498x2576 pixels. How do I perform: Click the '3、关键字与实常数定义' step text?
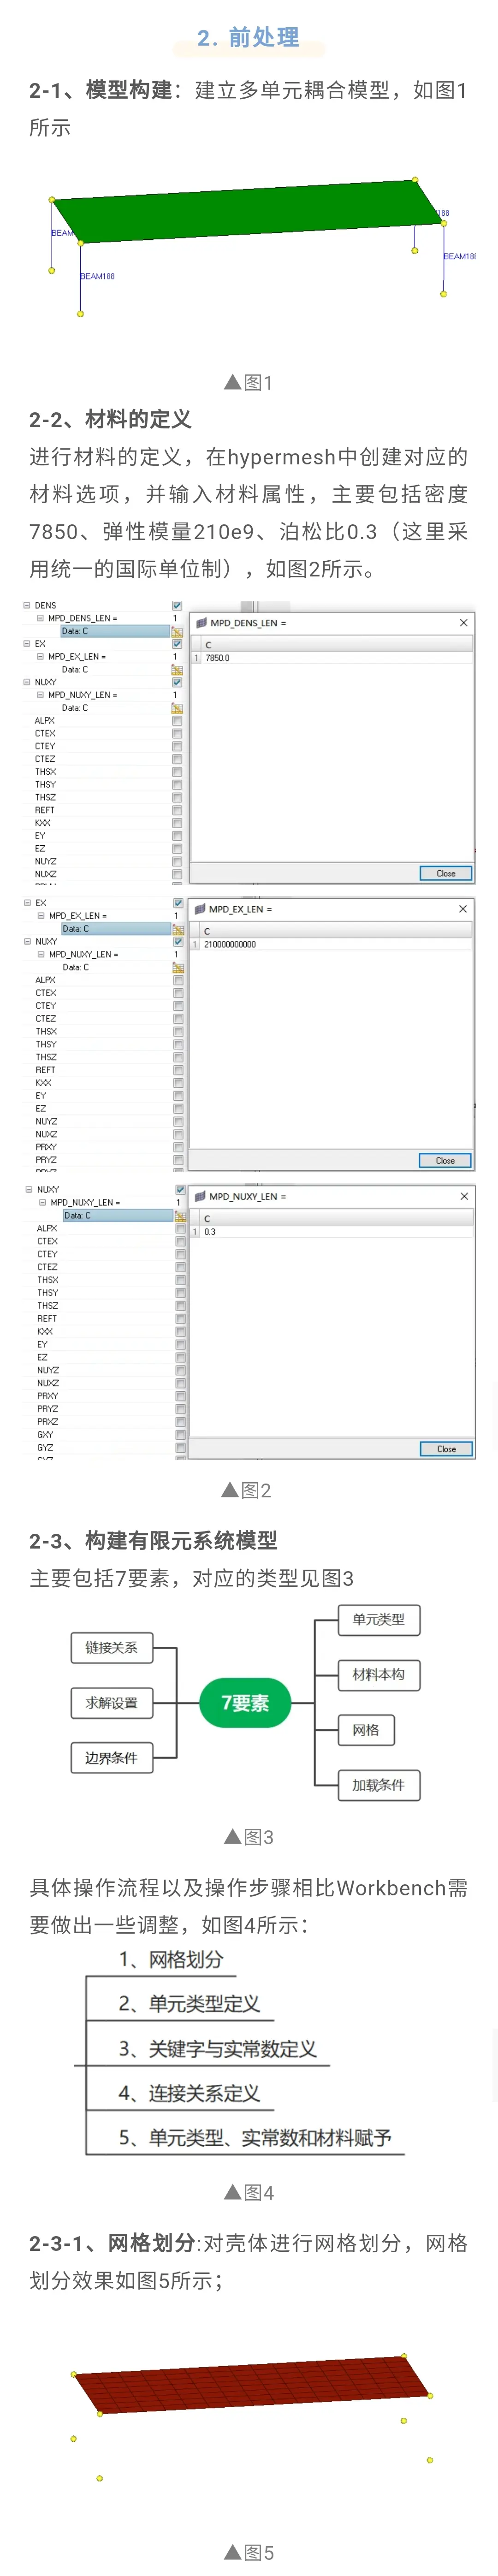pyautogui.click(x=218, y=2048)
